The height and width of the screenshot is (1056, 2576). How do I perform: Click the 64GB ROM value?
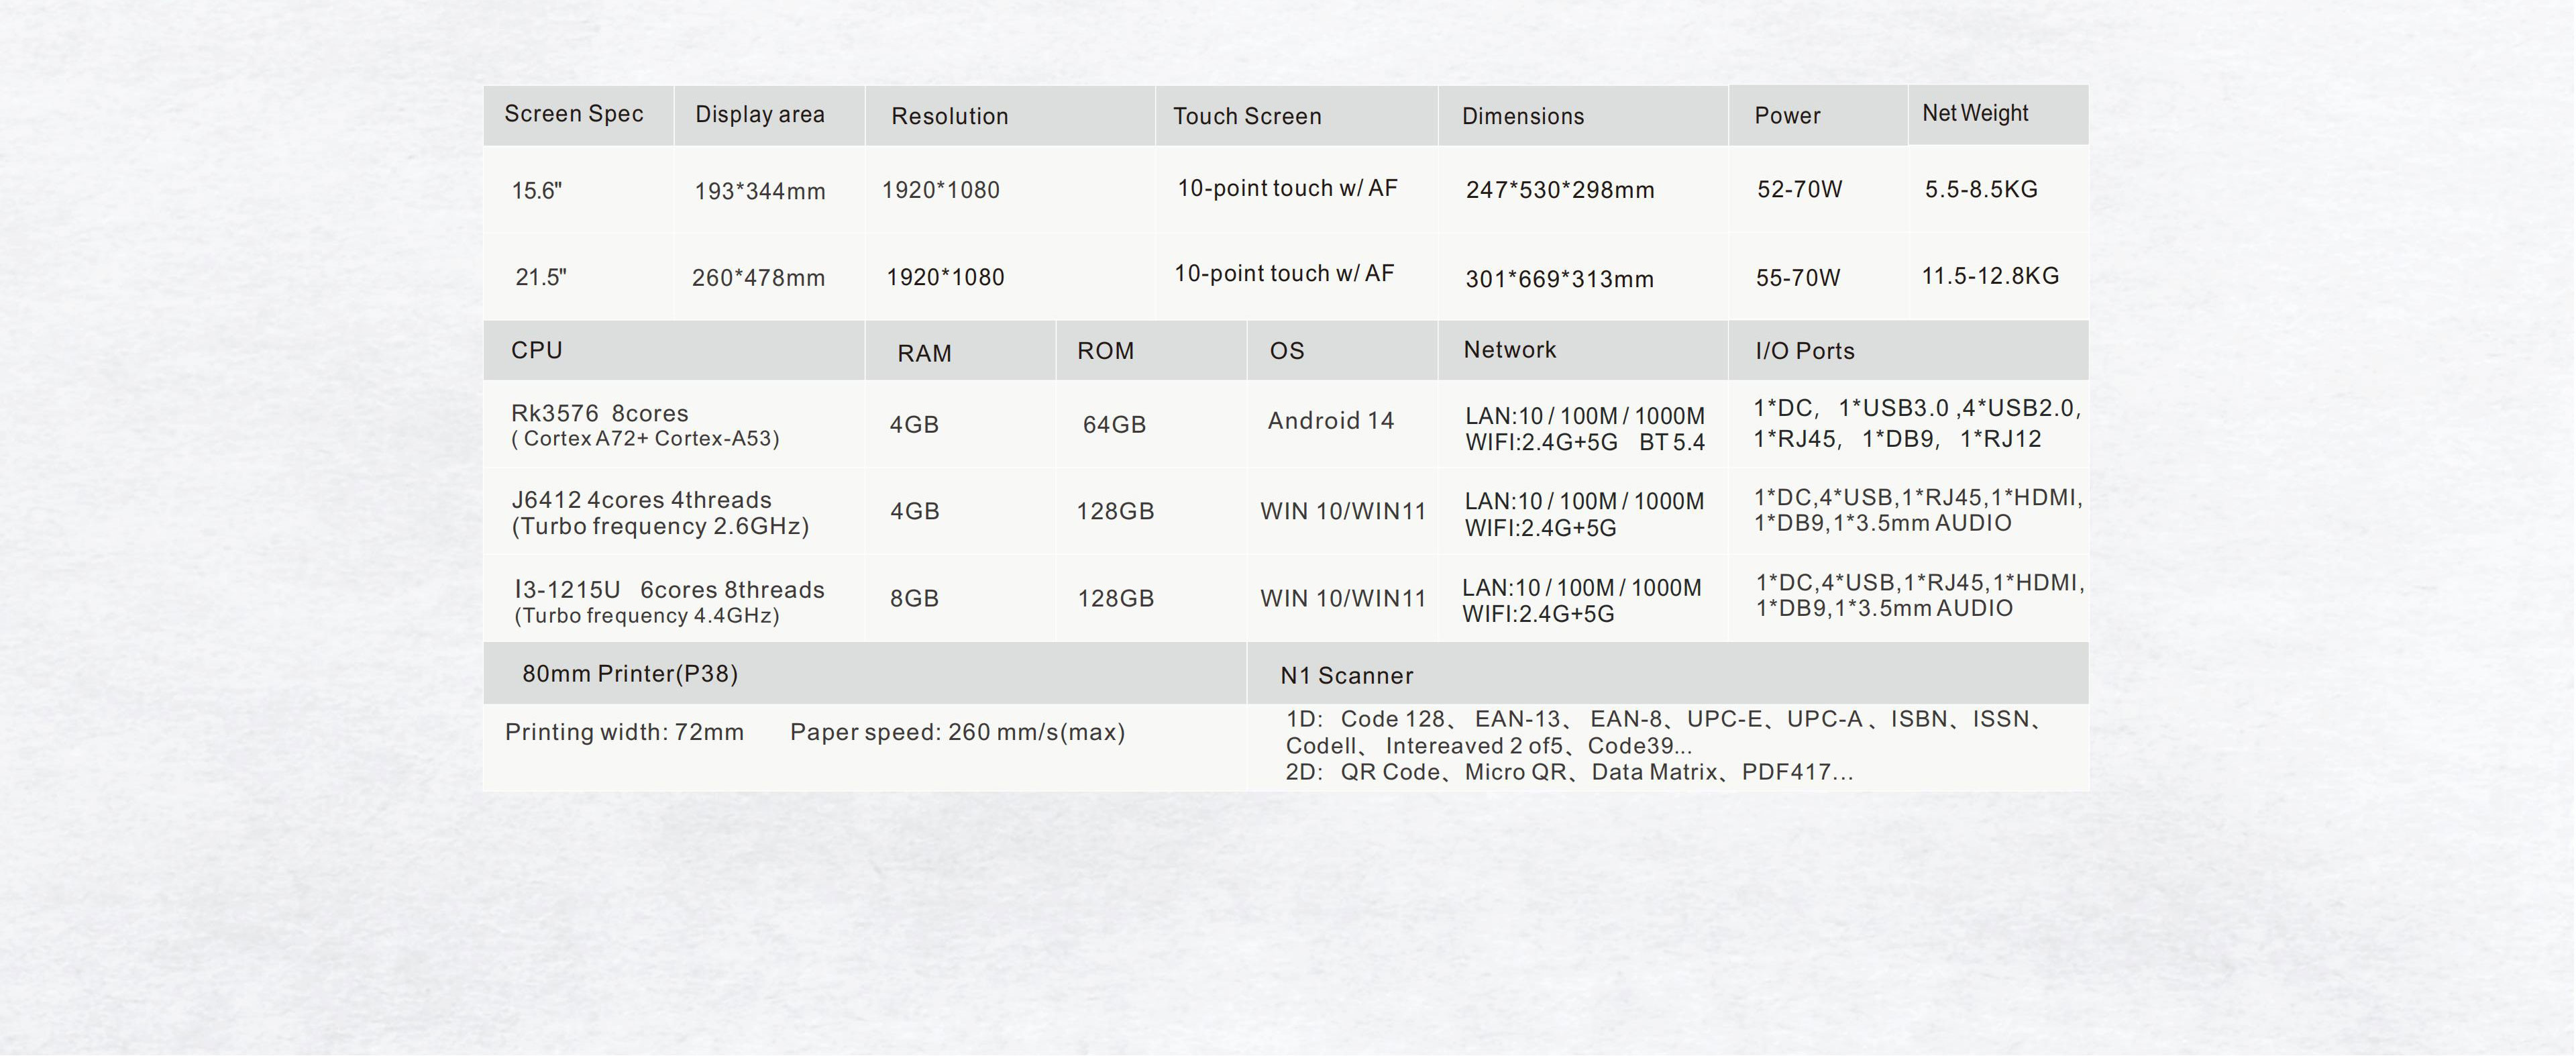point(1113,425)
